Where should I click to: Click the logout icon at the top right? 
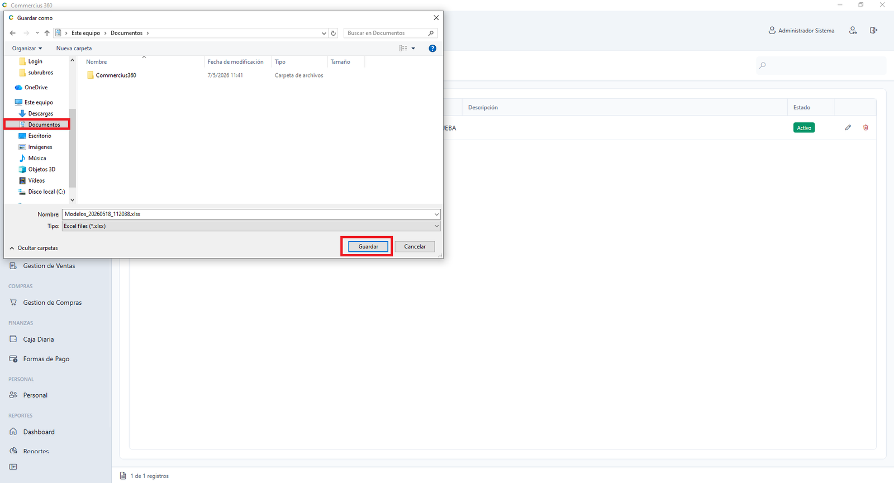pyautogui.click(x=873, y=30)
